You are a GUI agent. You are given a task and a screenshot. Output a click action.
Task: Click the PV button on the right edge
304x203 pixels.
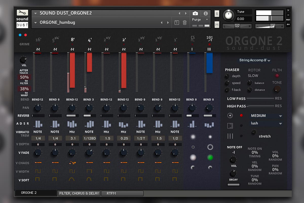click(288, 25)
